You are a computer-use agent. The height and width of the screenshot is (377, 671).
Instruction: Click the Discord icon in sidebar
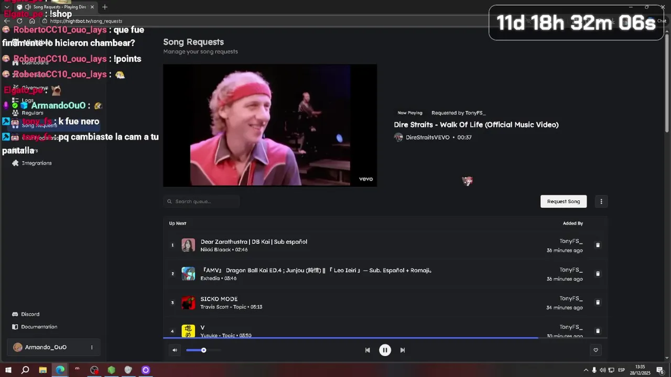[x=15, y=314]
